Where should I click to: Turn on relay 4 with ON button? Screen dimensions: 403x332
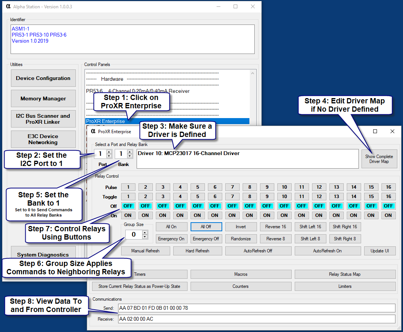pos(180,215)
